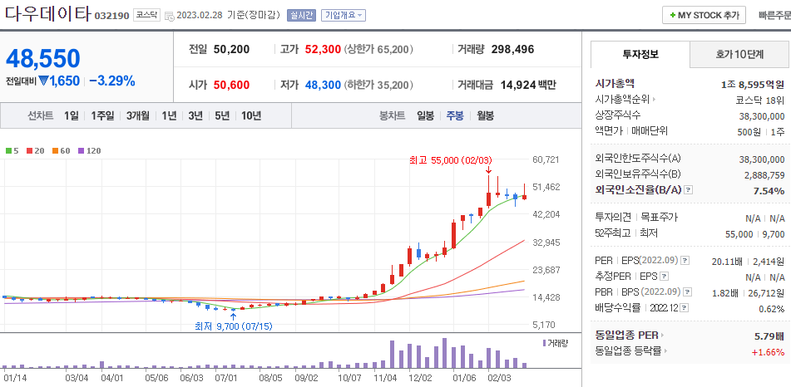Click the 5.79배 same-industry PER value
The width and height of the screenshot is (791, 387).
[x=770, y=336]
